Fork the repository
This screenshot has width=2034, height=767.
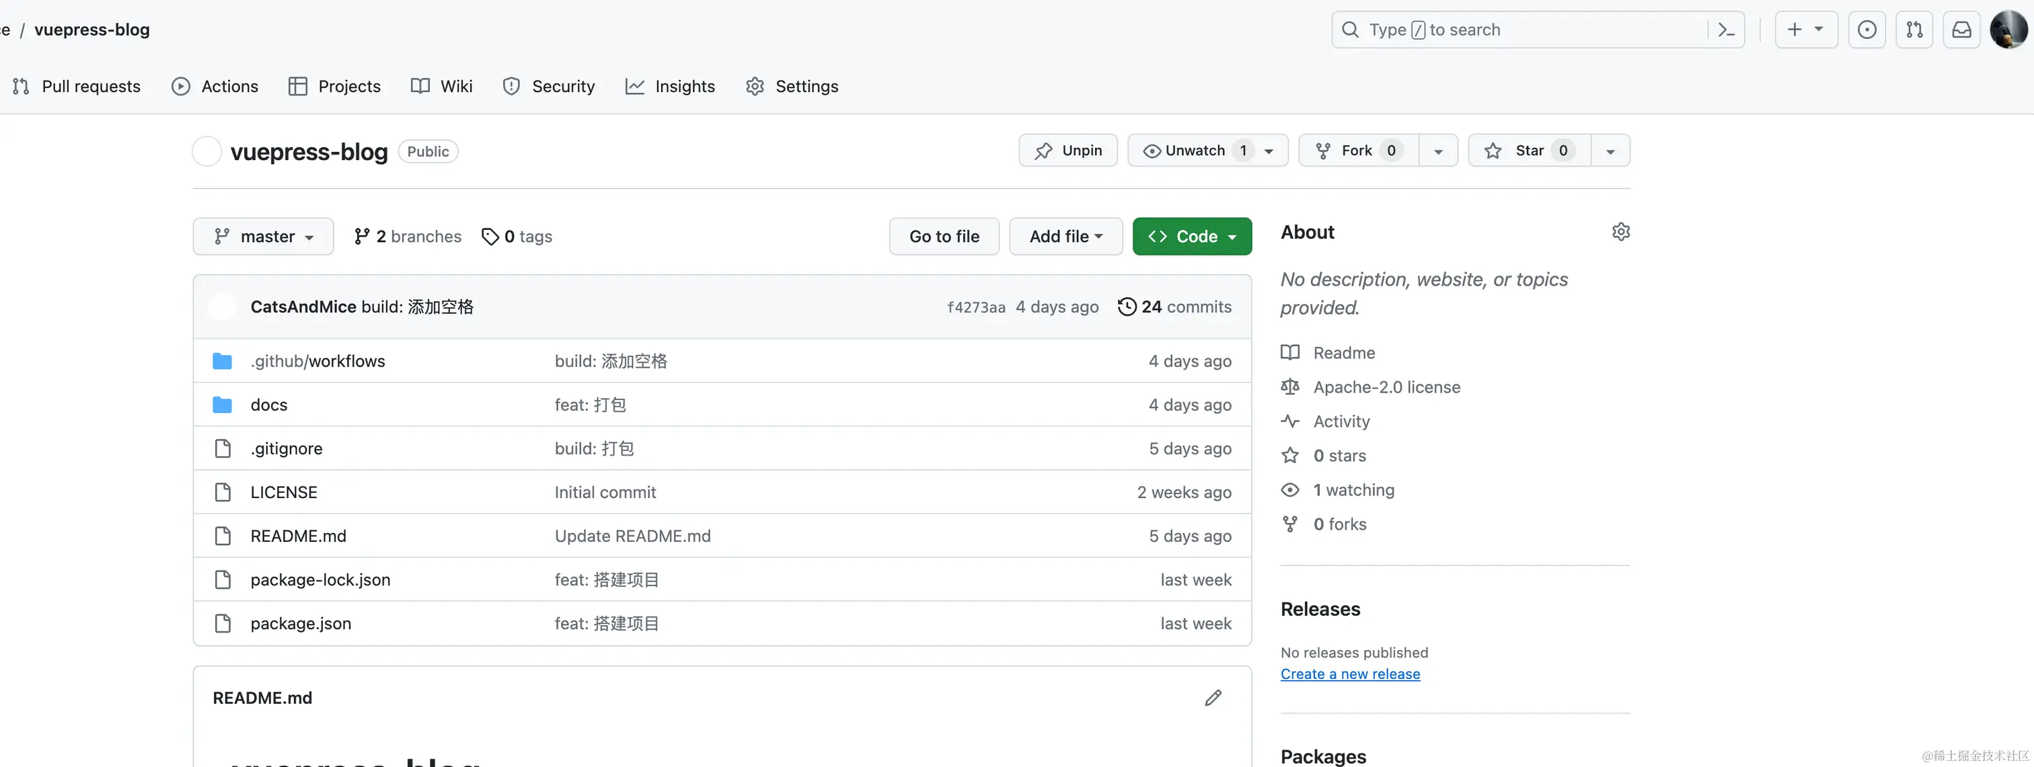coord(1358,151)
